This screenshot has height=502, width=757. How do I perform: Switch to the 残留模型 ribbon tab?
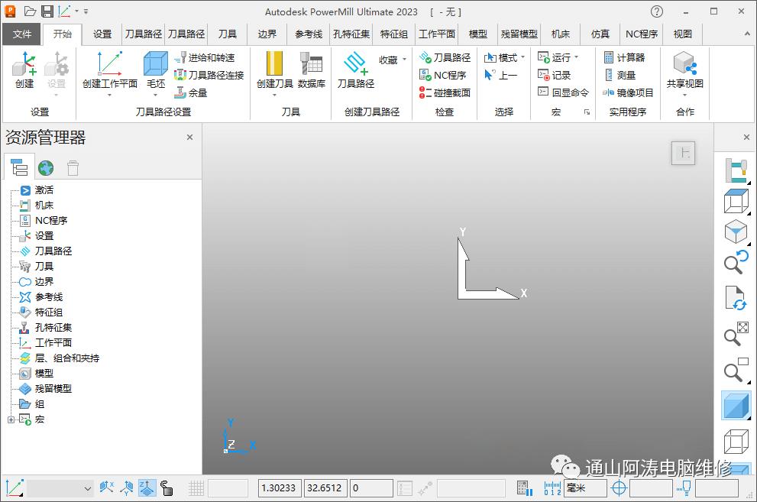pos(519,34)
